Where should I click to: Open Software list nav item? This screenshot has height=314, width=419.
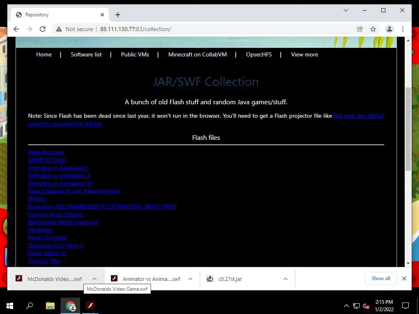coord(86,54)
